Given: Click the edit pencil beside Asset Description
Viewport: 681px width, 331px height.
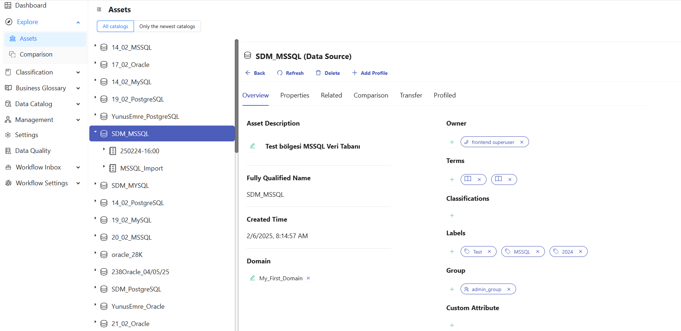Looking at the screenshot, I should [x=252, y=146].
